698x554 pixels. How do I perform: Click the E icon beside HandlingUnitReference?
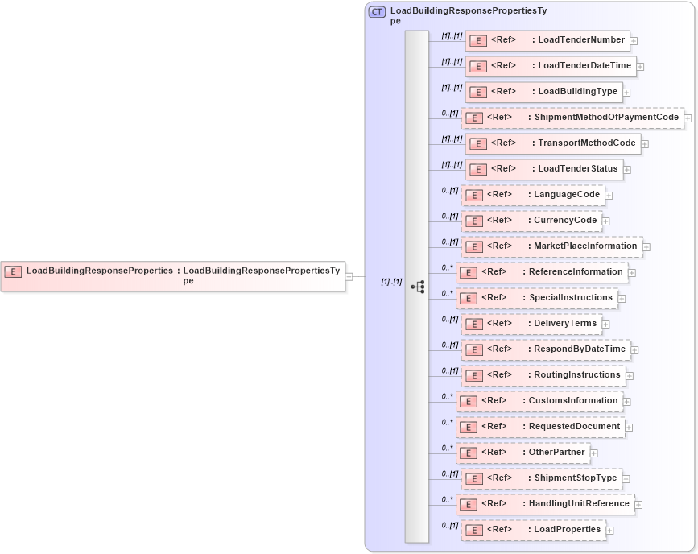coord(468,504)
